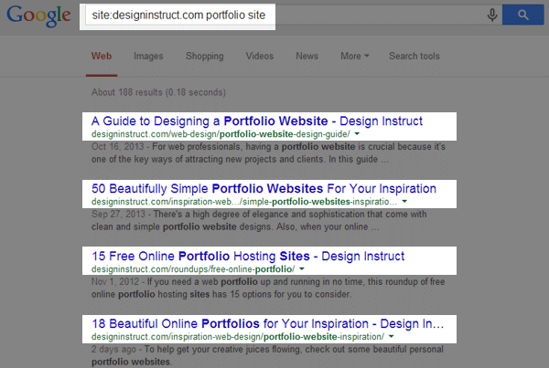549x368 pixels.
Task: Open '50 Beautifully Simple Portfolio Websites' result
Action: pyautogui.click(x=264, y=189)
